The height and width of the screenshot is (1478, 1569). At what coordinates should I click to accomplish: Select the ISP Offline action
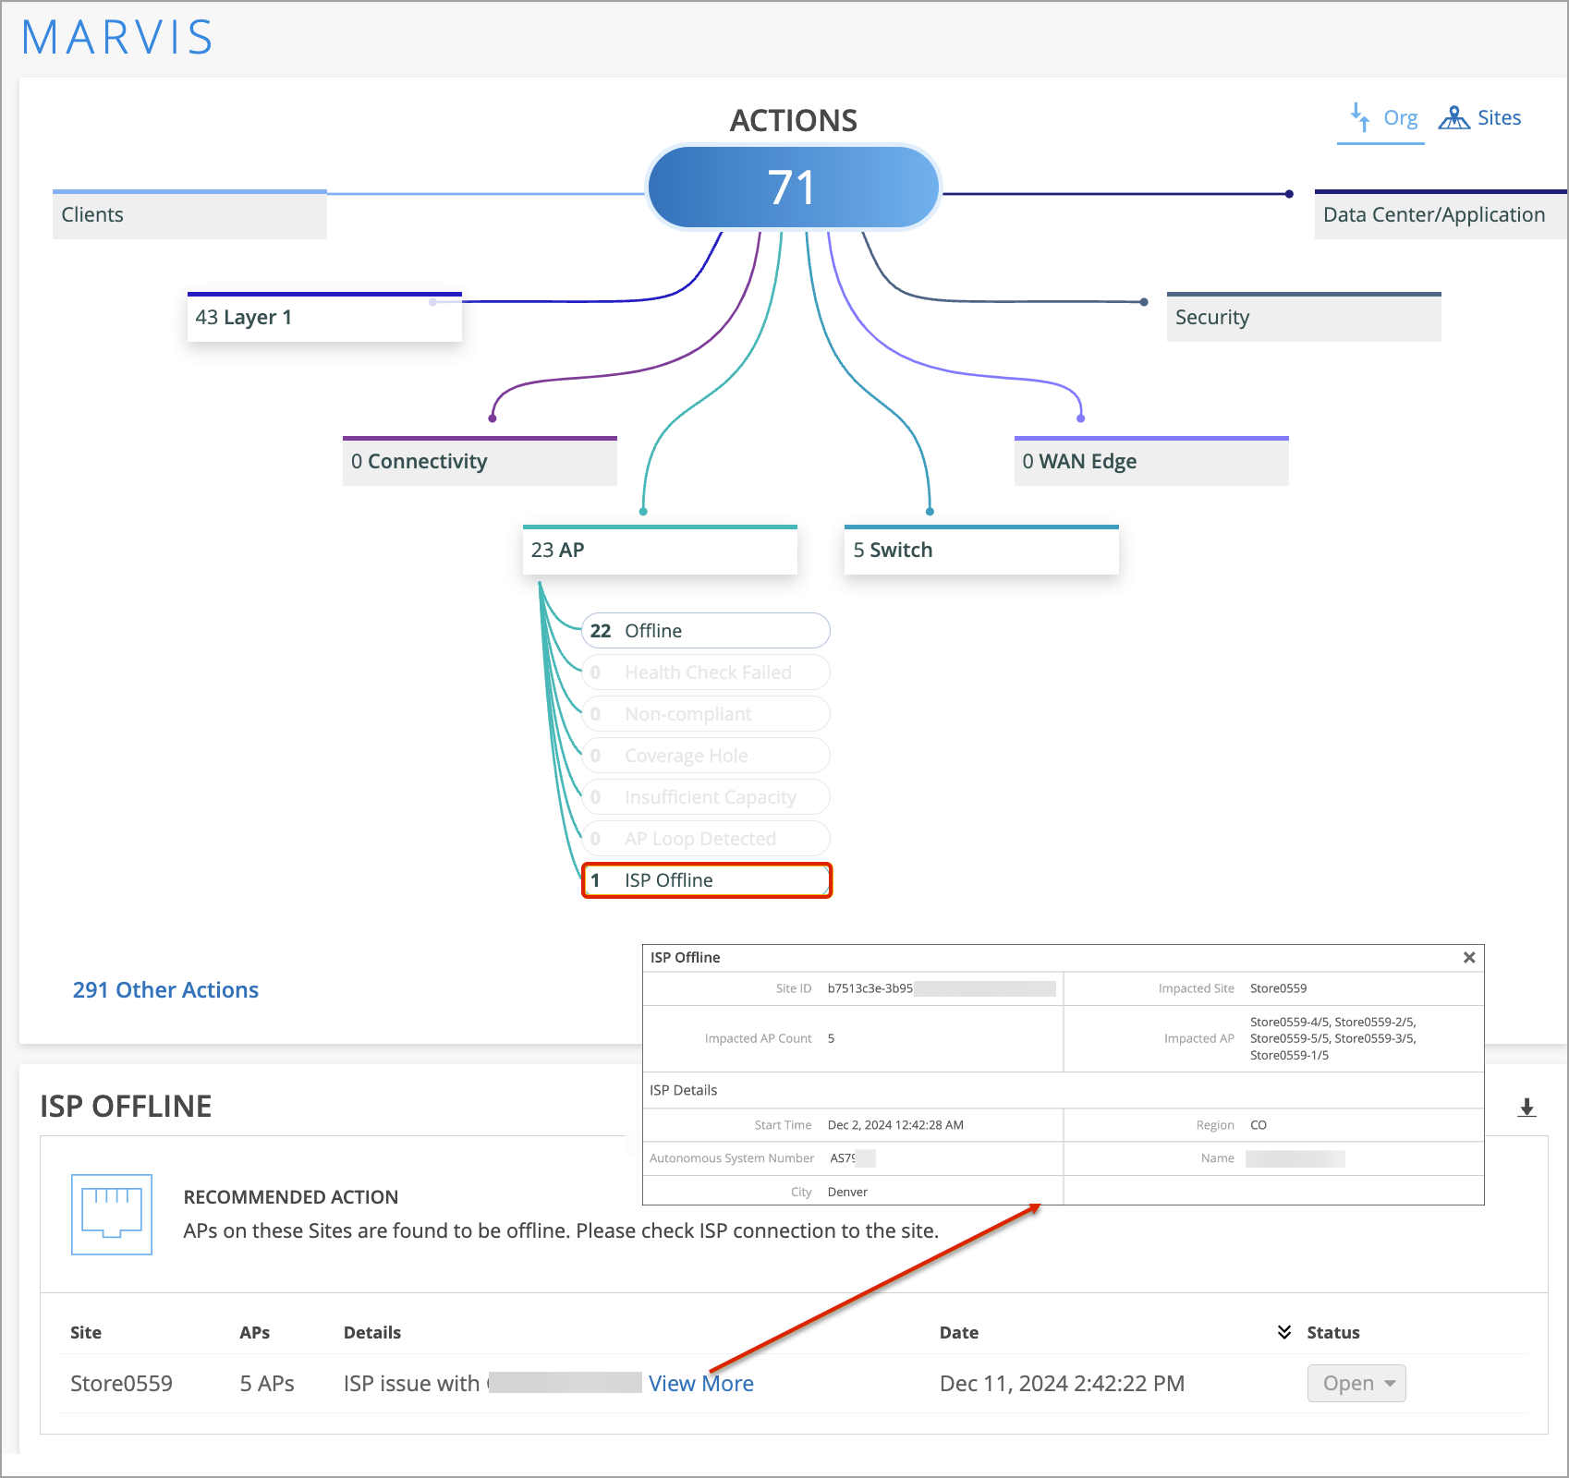(706, 880)
